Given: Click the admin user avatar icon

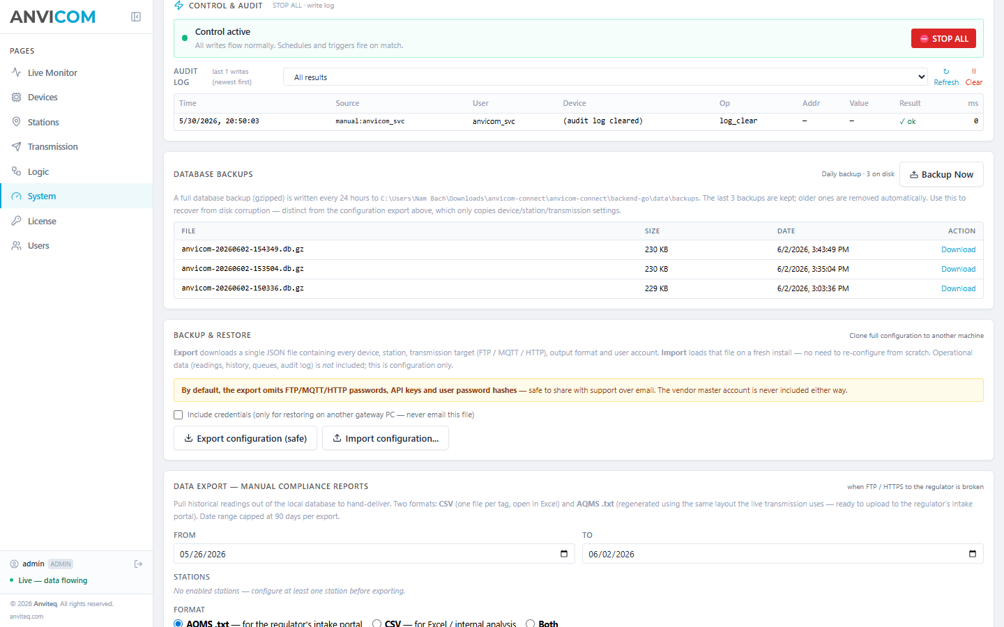Looking at the screenshot, I should click(14, 564).
